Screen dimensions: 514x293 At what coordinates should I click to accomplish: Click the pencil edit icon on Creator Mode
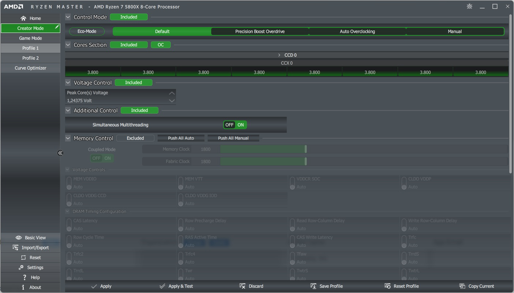tap(57, 27)
